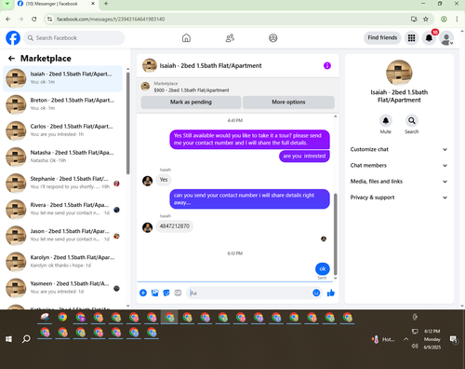465x369 pixels.
Task: Expand Media, files and links section
Action: tap(399, 182)
